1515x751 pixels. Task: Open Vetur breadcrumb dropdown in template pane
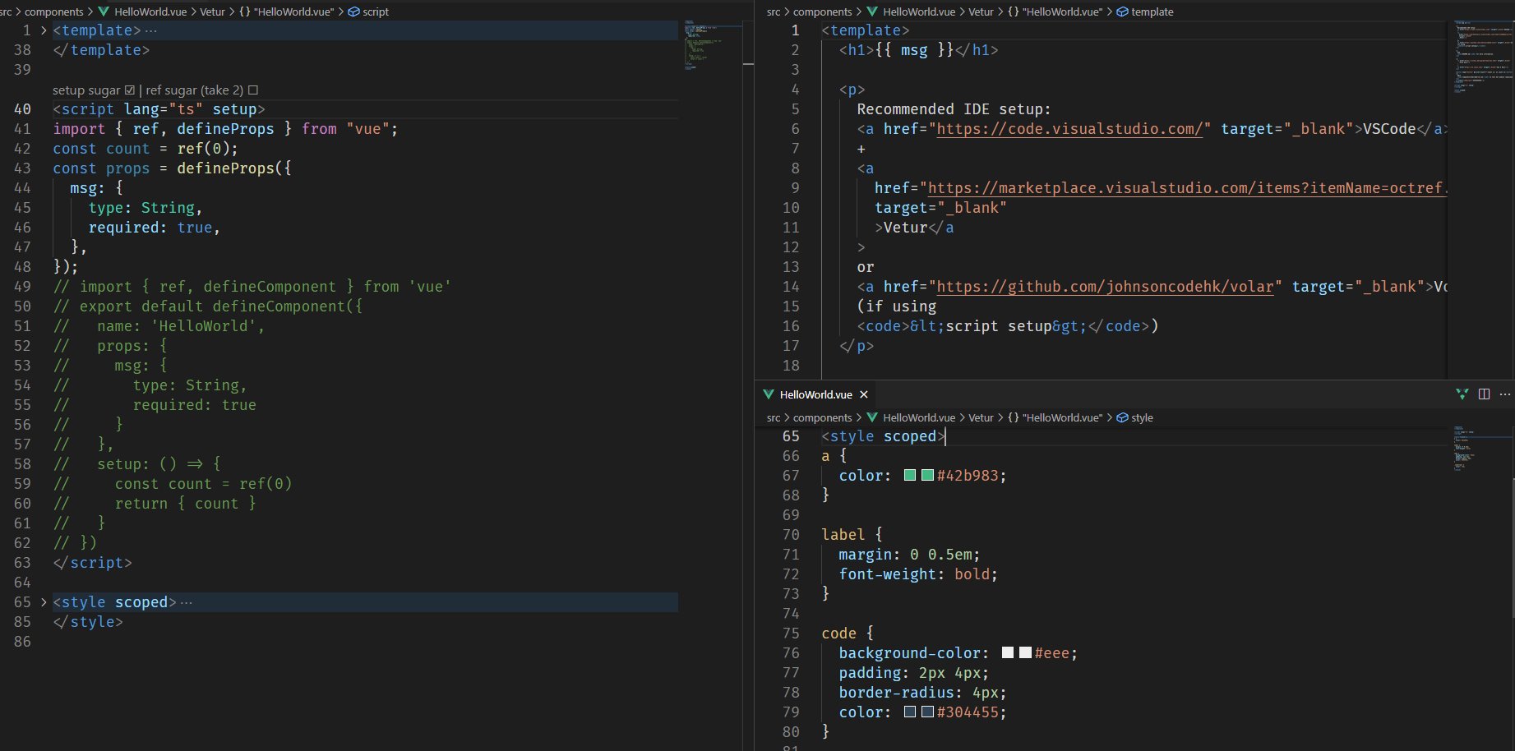click(x=981, y=12)
